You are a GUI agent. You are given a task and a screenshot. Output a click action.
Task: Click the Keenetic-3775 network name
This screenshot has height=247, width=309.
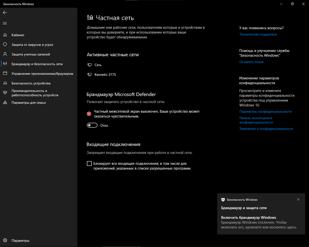pyautogui.click(x=105, y=75)
